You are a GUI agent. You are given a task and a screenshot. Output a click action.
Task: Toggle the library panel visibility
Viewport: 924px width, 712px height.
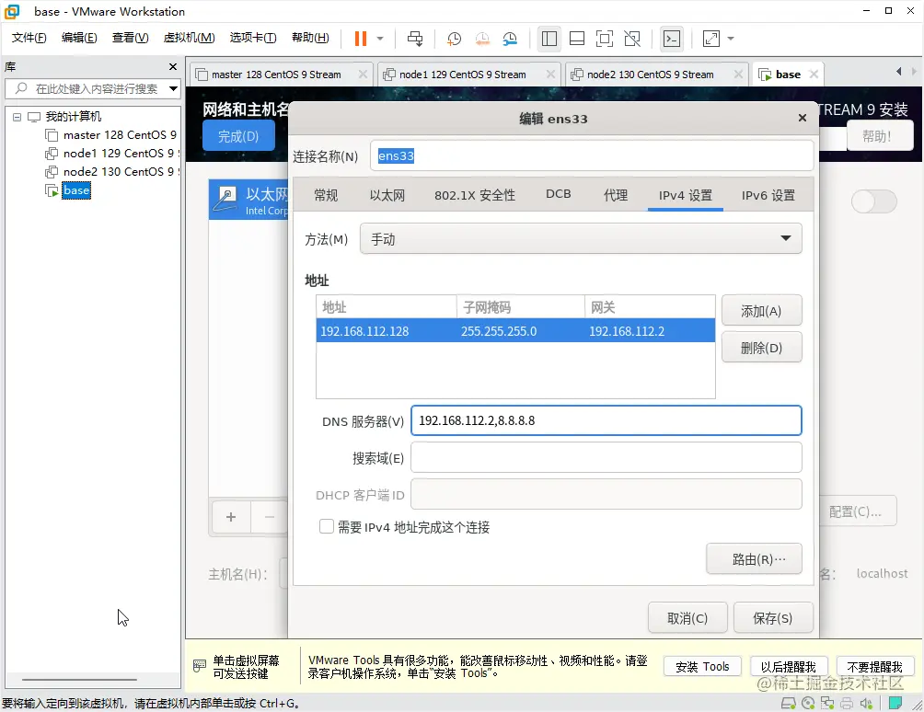549,39
